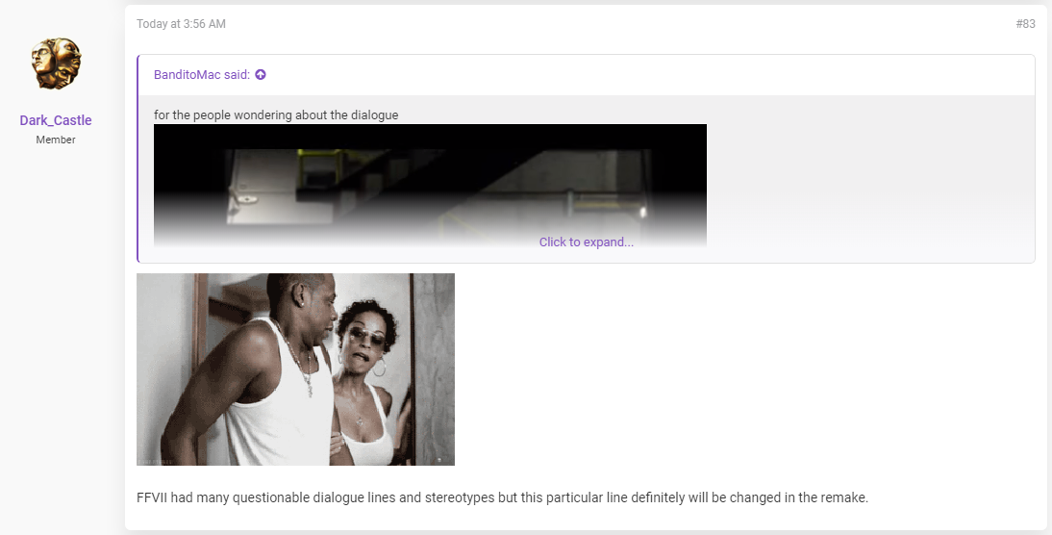Expand the quote with 'Click to expand...'
The height and width of the screenshot is (535, 1052).
pos(586,242)
